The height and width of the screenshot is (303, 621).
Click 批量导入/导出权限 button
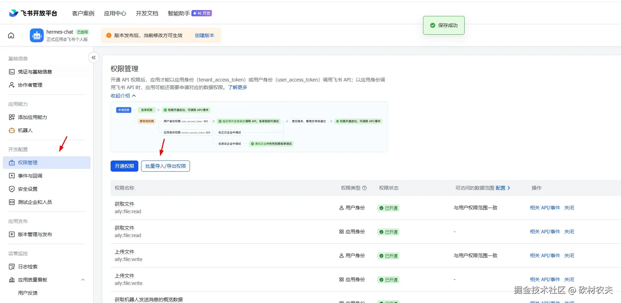coord(165,166)
